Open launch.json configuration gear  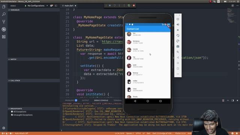(52, 6)
